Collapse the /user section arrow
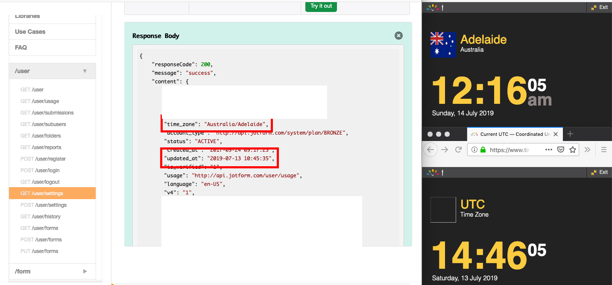 (85, 71)
